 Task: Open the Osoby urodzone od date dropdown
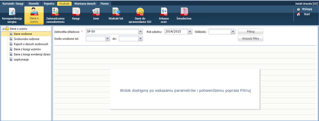(x=108, y=39)
